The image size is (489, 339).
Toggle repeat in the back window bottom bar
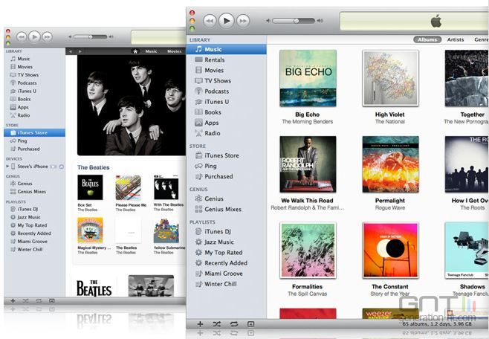tap(39, 301)
